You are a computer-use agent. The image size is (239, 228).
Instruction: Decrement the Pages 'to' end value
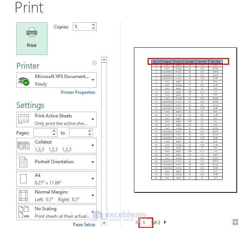[90, 134]
